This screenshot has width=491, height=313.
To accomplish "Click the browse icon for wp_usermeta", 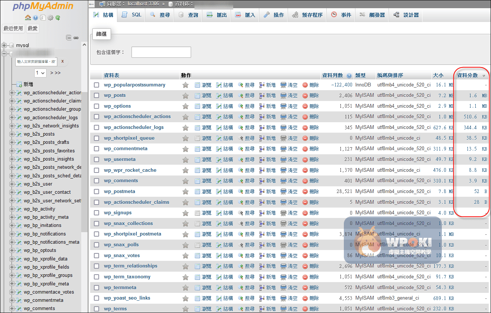I will [x=197, y=160].
